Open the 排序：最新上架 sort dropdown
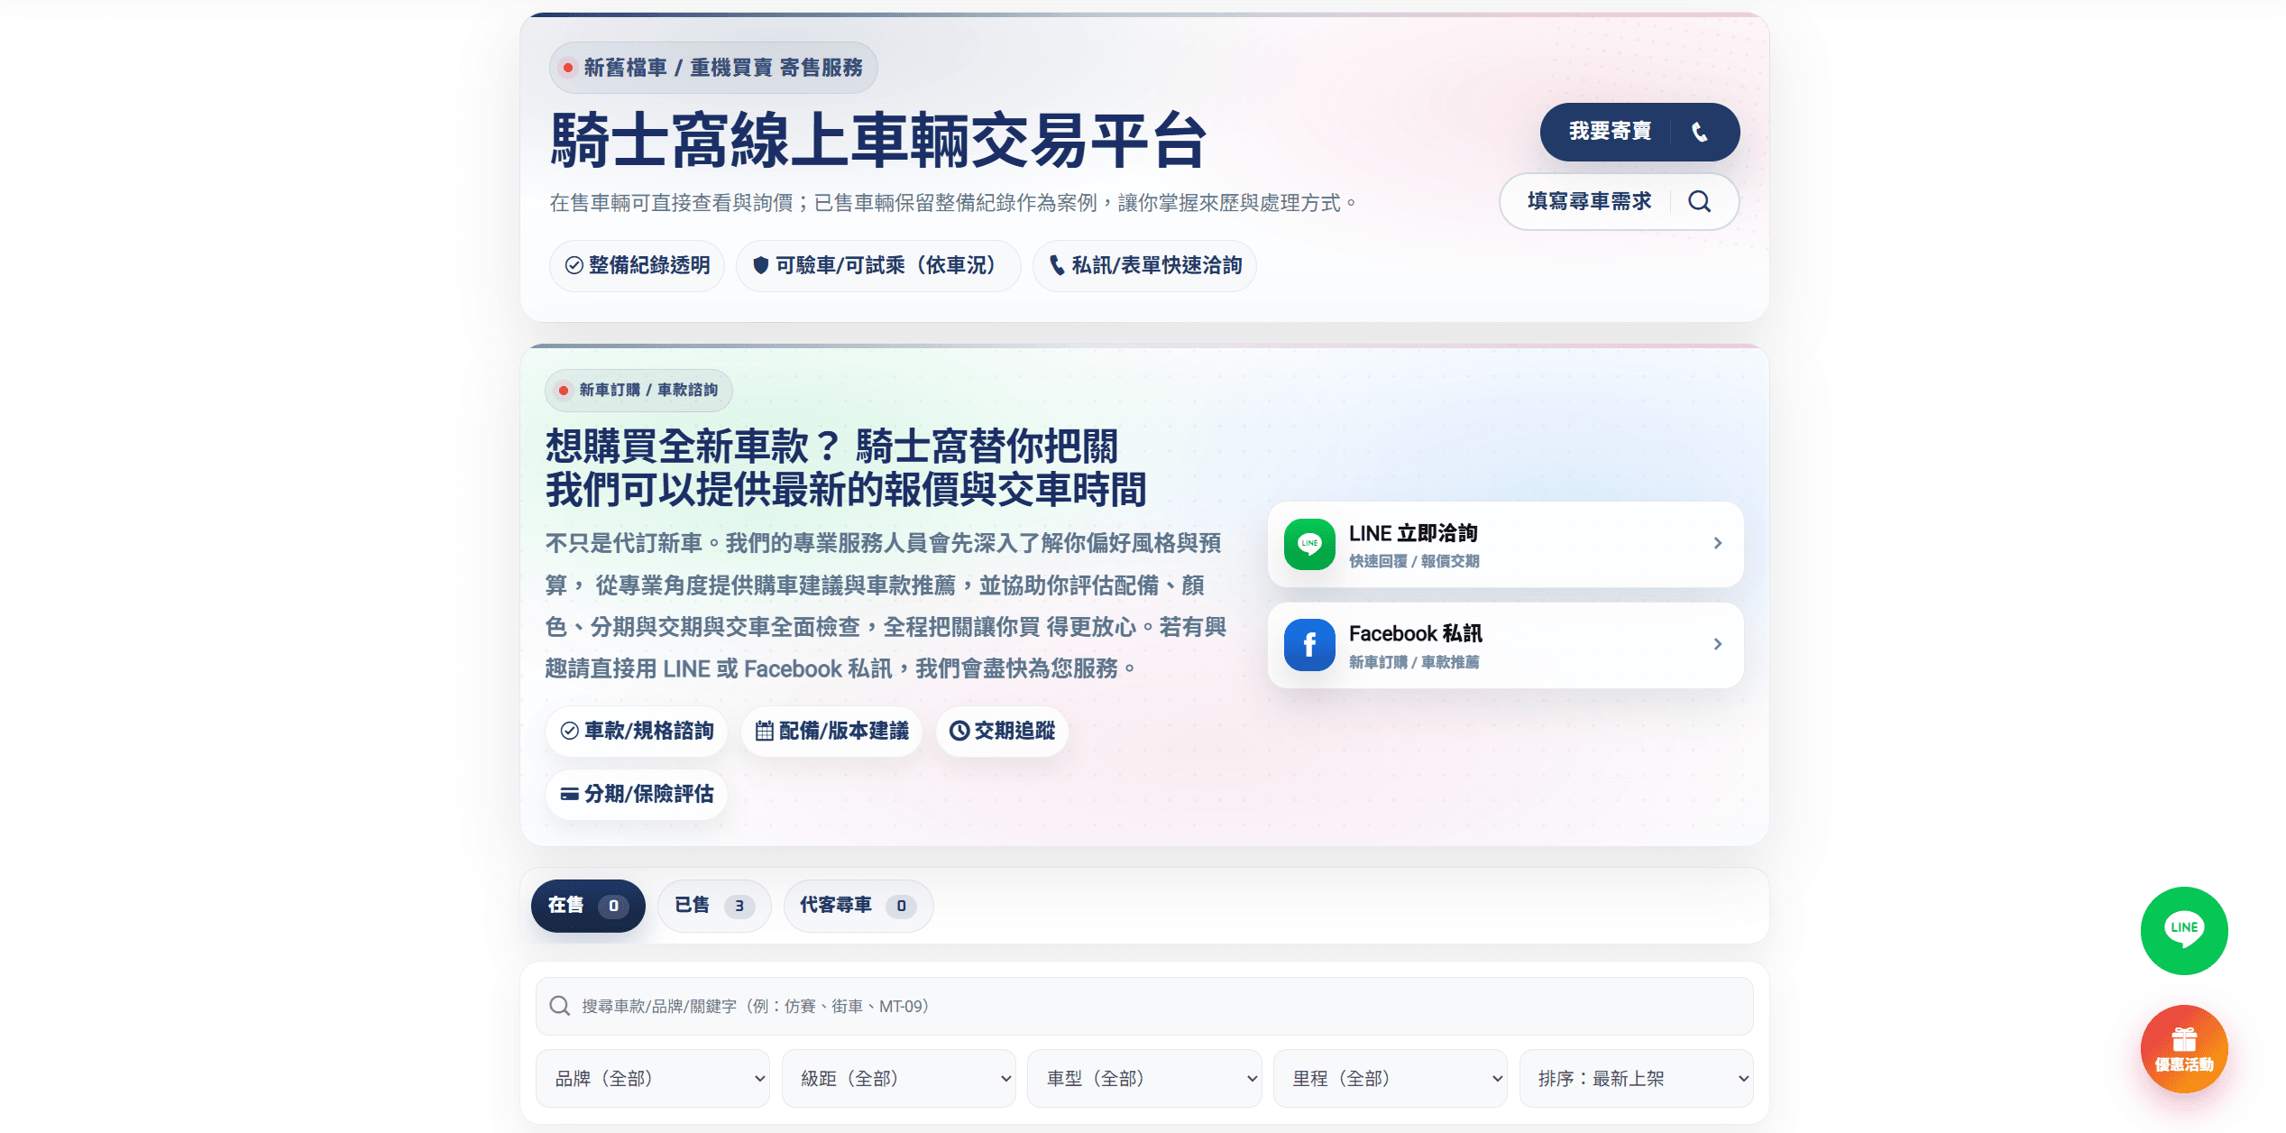The width and height of the screenshot is (2286, 1133). coord(1637,1078)
